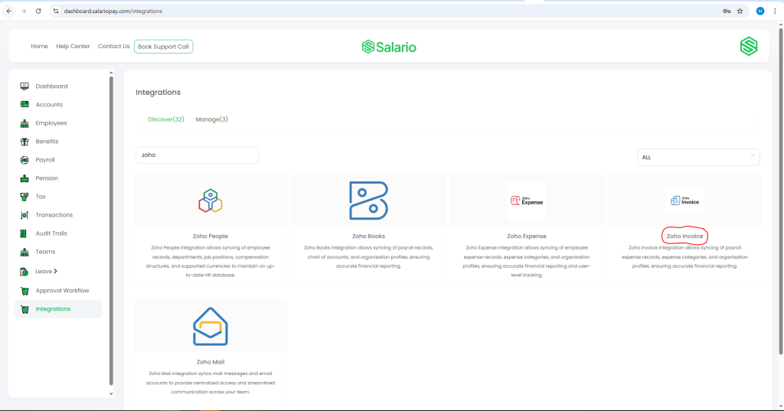This screenshot has width=784, height=411.
Task: Bookmark page with the star icon
Action: [x=740, y=11]
